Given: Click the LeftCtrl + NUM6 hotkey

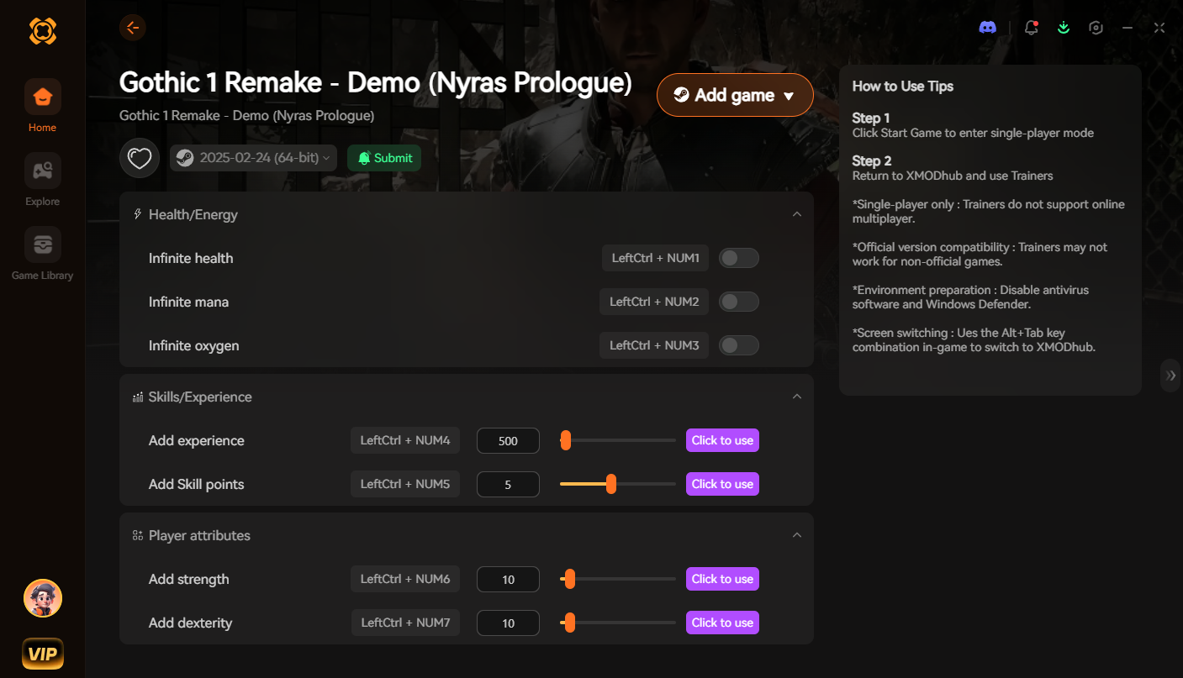Looking at the screenshot, I should click(405, 579).
